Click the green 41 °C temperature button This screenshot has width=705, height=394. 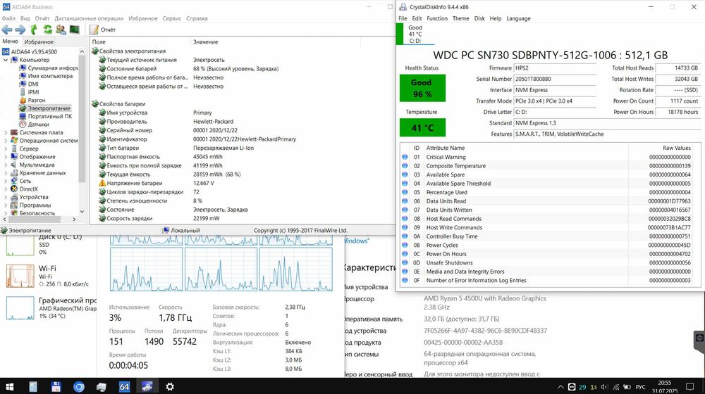(x=422, y=128)
